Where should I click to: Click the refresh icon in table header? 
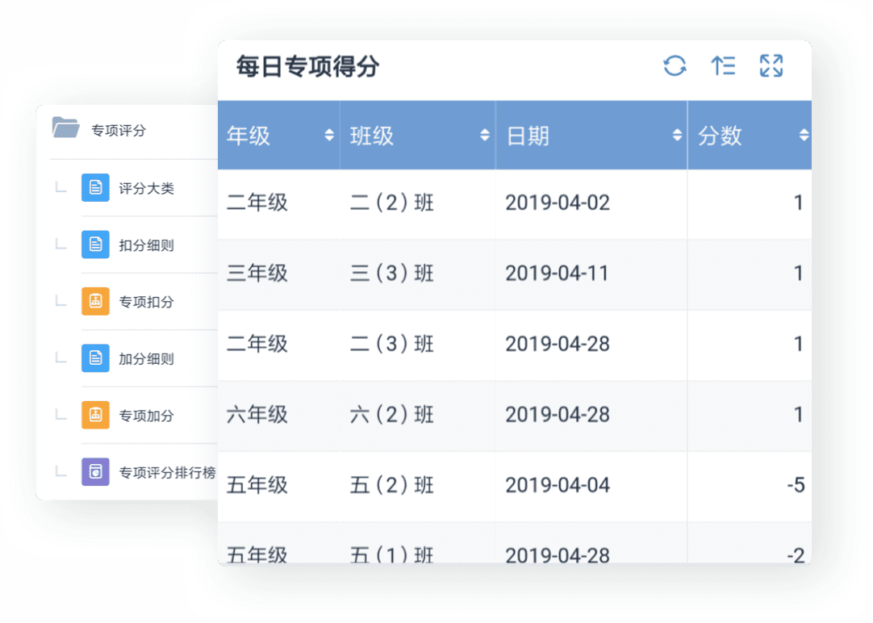pyautogui.click(x=675, y=66)
